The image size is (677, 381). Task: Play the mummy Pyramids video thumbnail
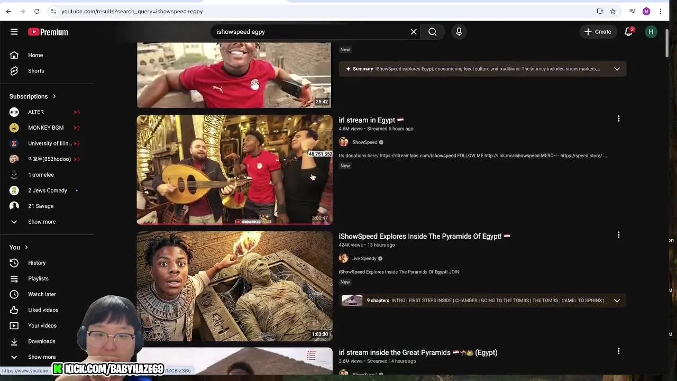tap(234, 286)
